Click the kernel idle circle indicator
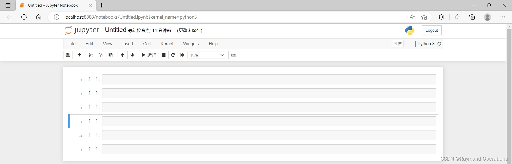Viewport: 512px width, 164px height. coord(439,44)
